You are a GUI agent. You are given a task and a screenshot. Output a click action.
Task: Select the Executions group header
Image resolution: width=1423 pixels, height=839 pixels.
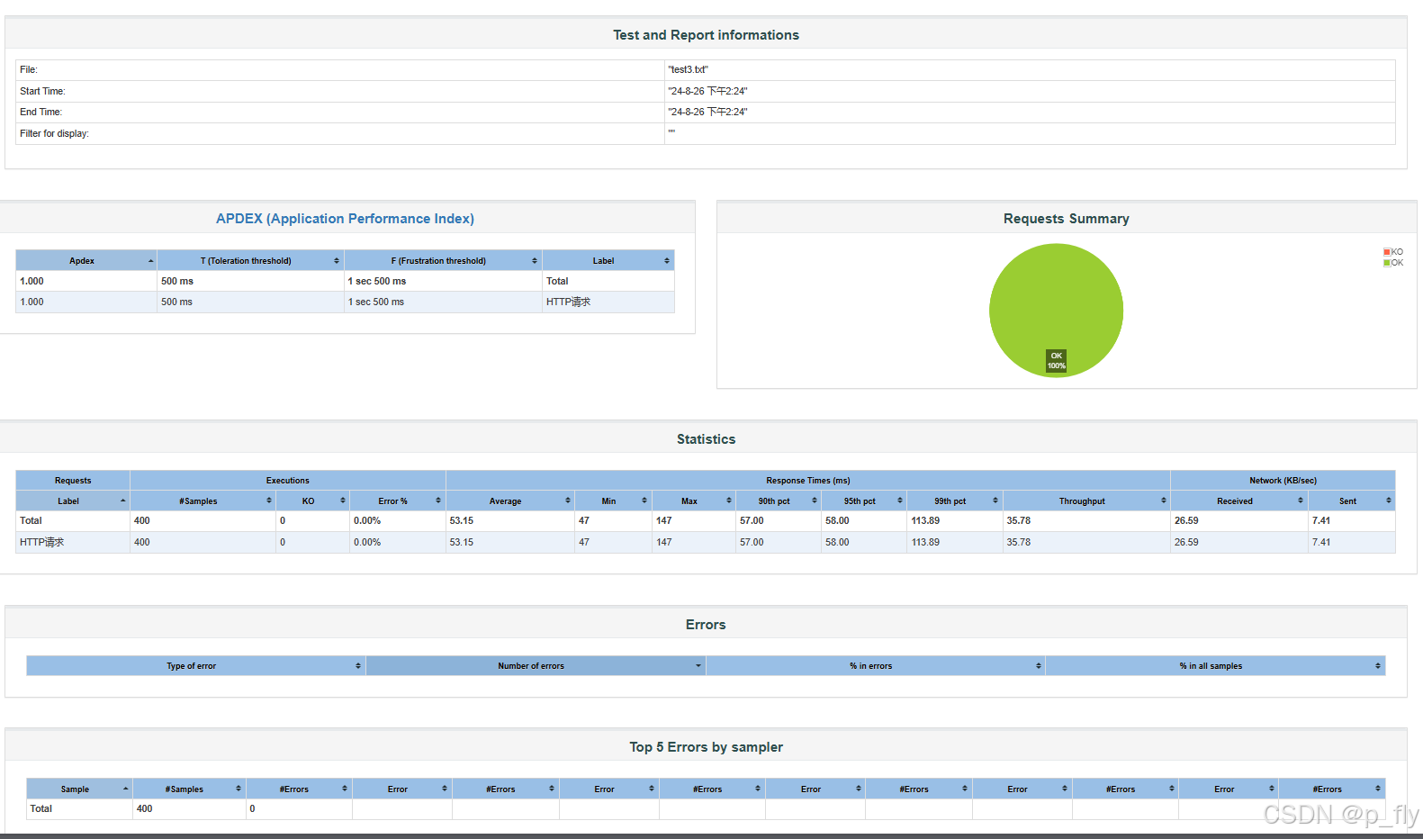pos(288,481)
